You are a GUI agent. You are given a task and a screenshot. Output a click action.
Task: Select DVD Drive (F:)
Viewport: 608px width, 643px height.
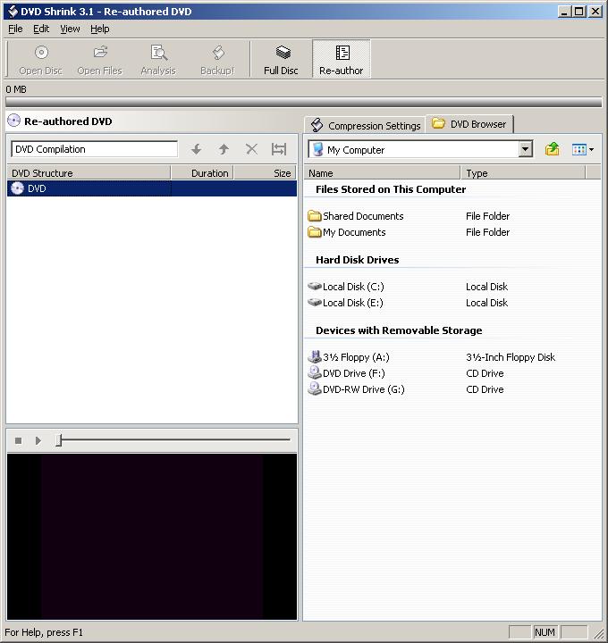[x=347, y=373]
